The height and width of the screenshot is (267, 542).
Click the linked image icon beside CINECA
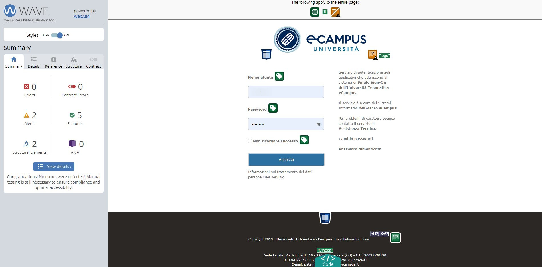click(x=395, y=237)
